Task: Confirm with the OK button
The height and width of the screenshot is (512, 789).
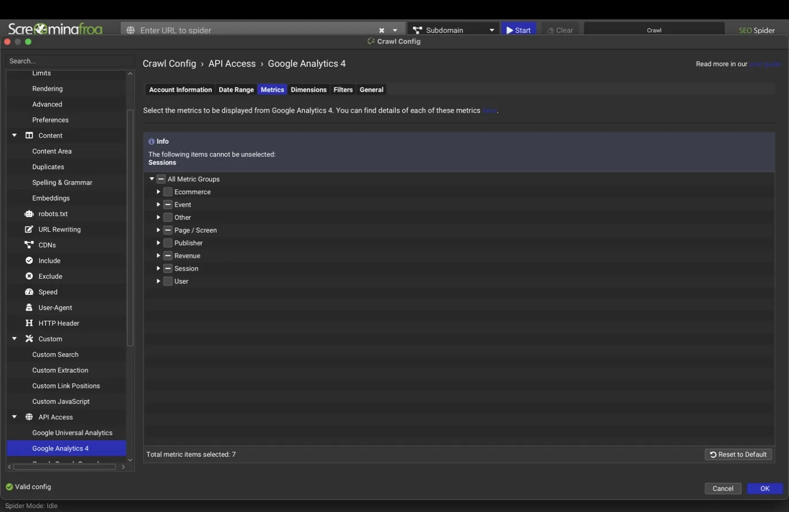Action: pos(765,488)
